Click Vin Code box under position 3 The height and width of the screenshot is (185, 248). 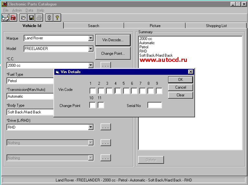point(109,91)
